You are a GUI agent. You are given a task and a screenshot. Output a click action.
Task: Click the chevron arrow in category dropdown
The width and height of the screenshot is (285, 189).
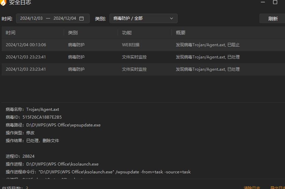171,18
